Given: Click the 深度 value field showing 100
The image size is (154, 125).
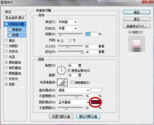Looking at the screenshot, I should [x=91, y=34].
